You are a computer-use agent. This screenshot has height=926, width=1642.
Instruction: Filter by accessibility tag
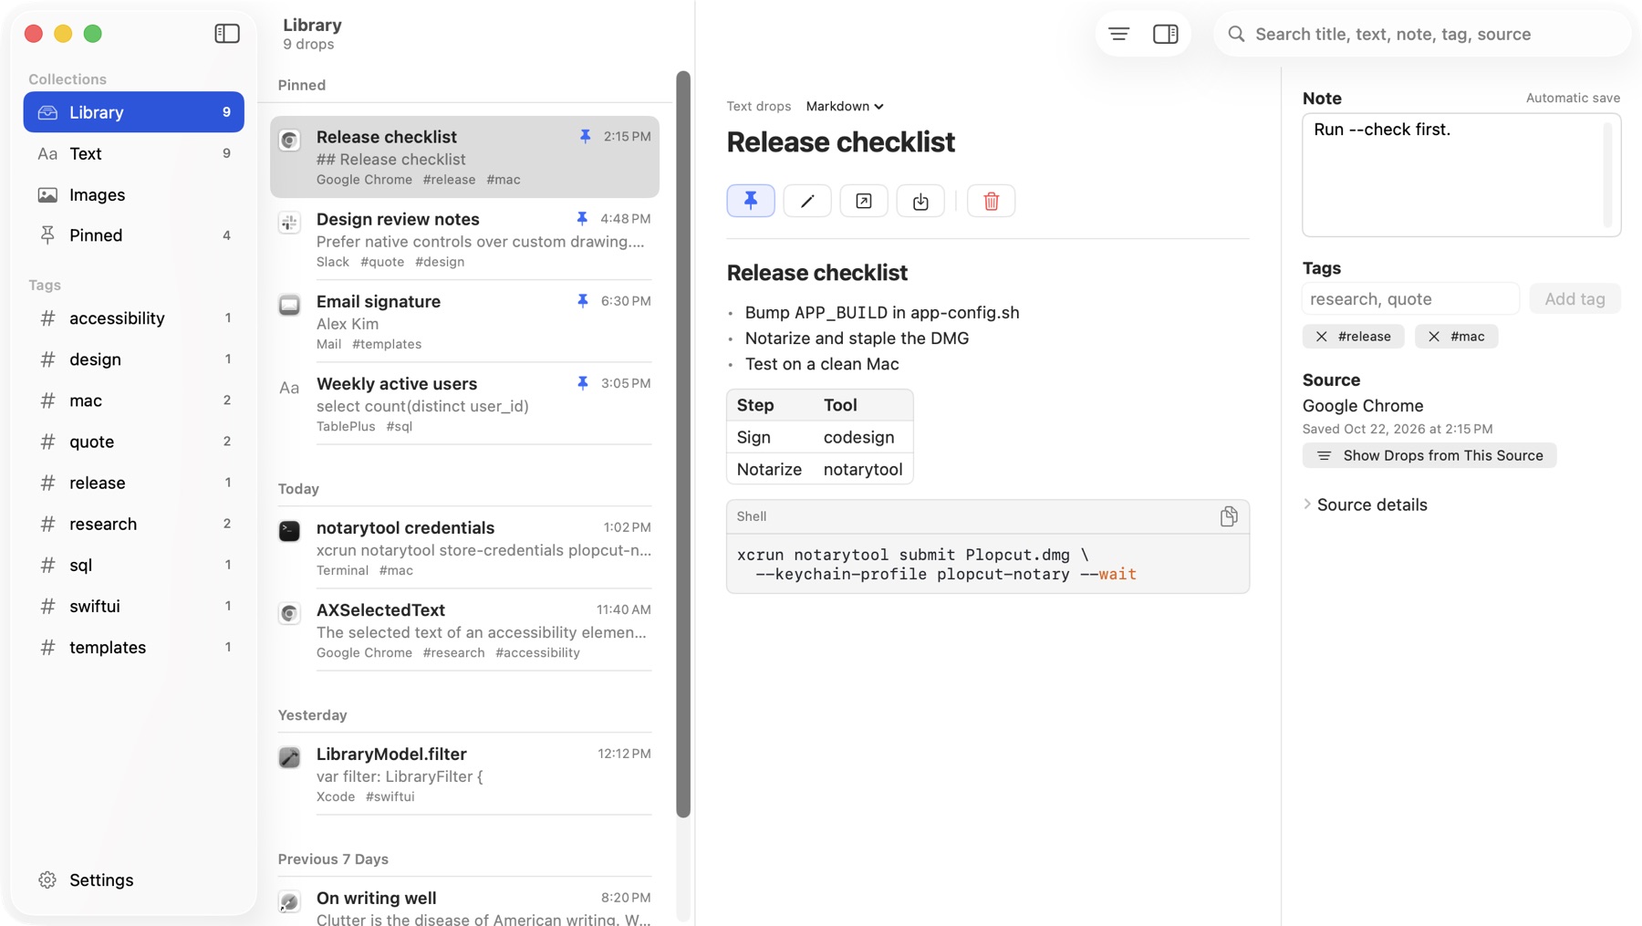tap(134, 318)
